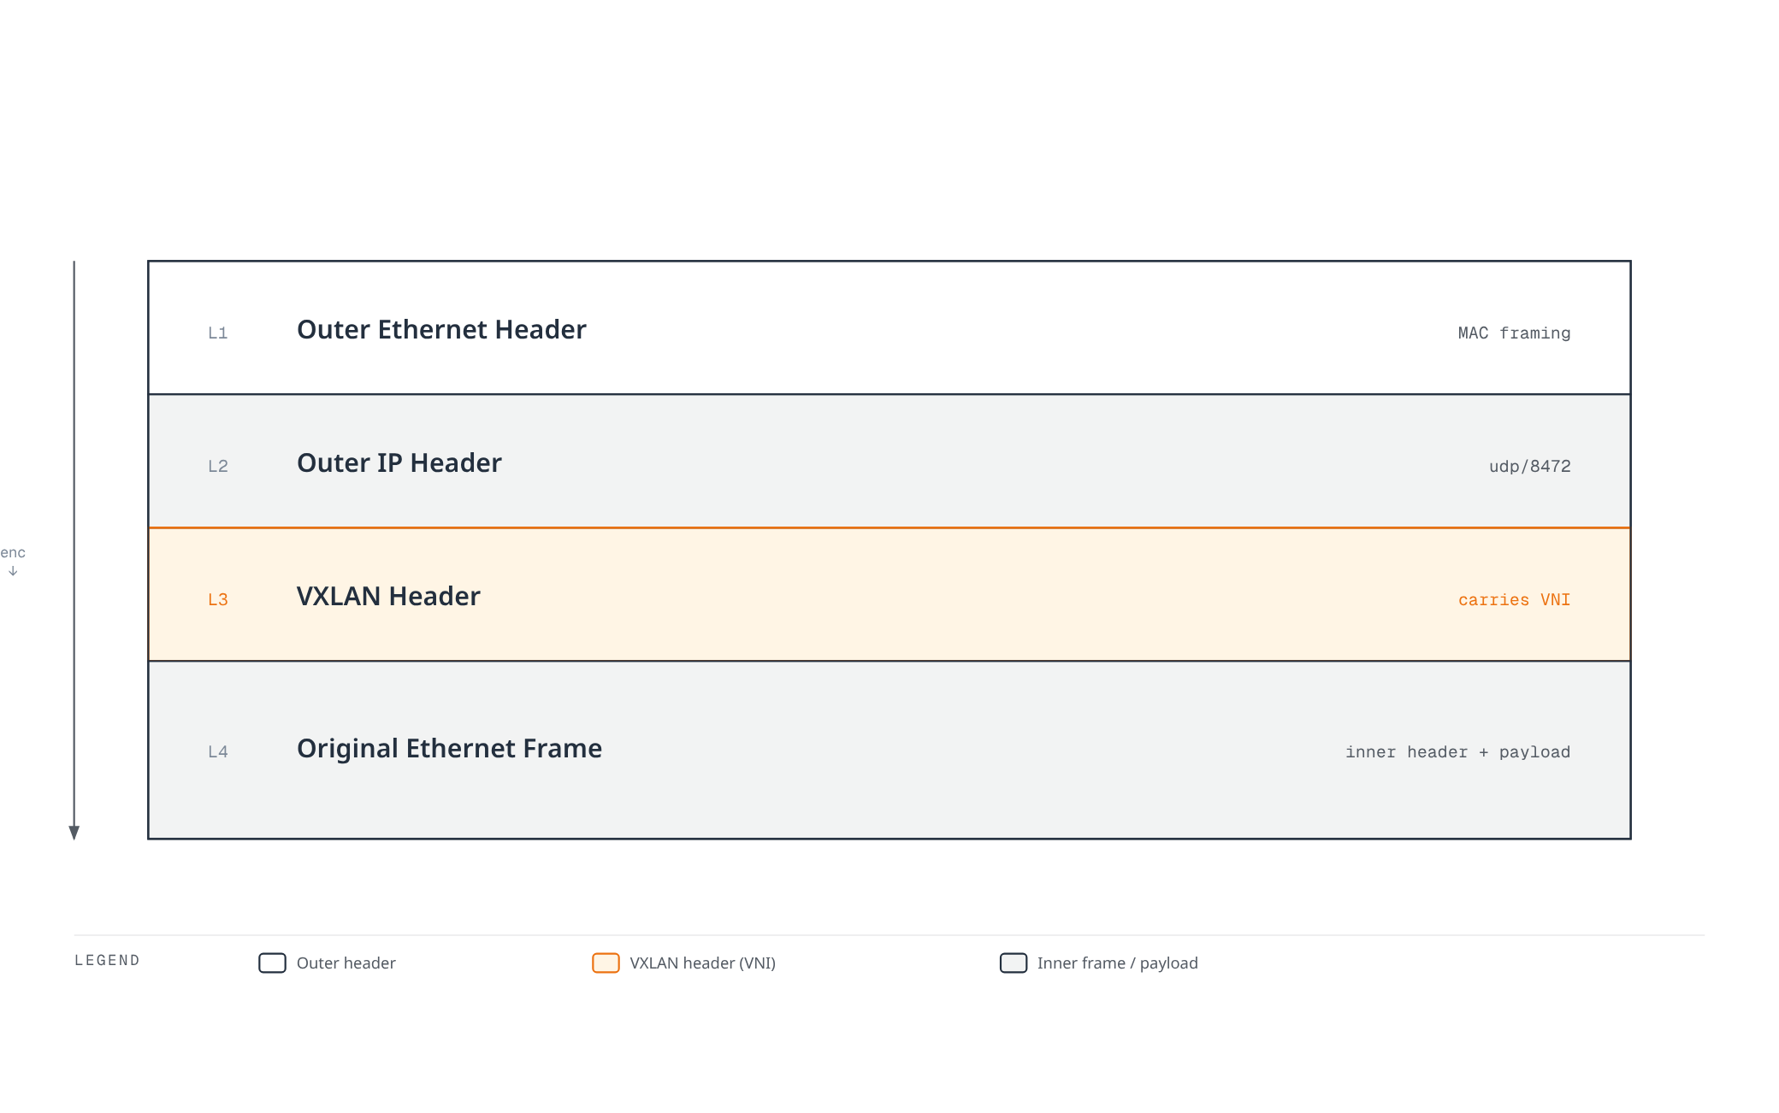Select the Original Ethernet Frame title

449,748
